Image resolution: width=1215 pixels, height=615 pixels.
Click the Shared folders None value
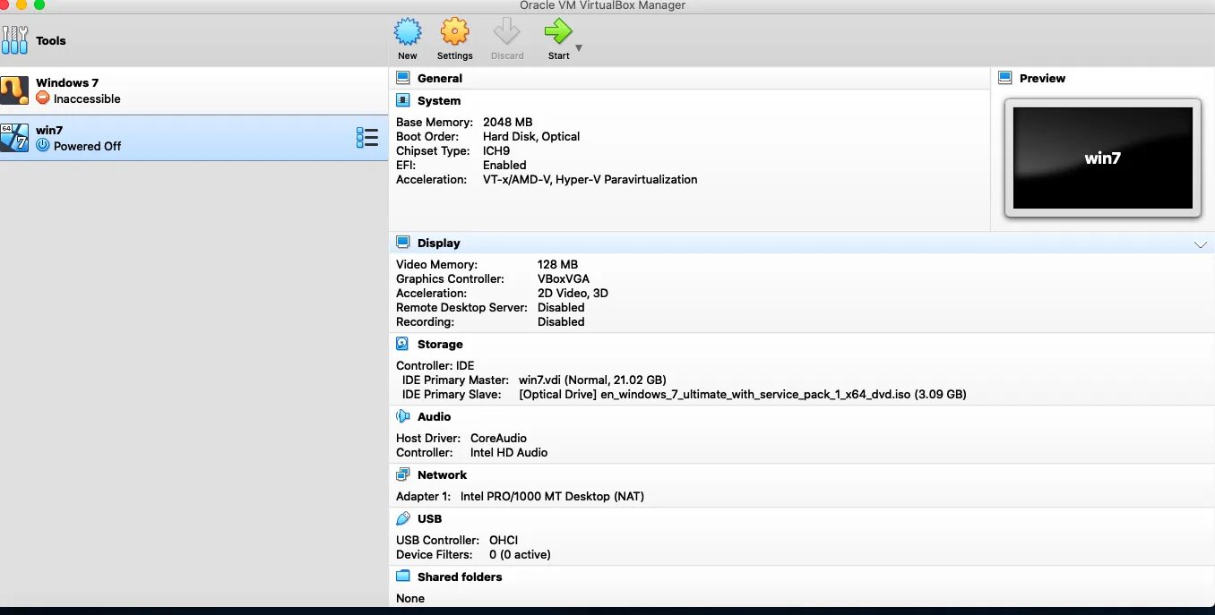pyautogui.click(x=410, y=598)
